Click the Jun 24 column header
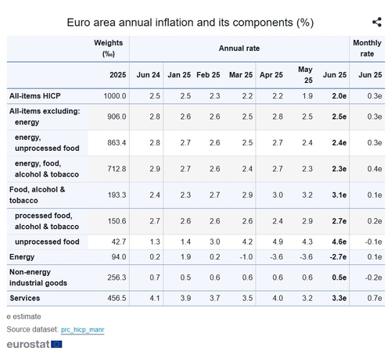Image resolution: width=391 pixels, height=358 pixels. [148, 75]
